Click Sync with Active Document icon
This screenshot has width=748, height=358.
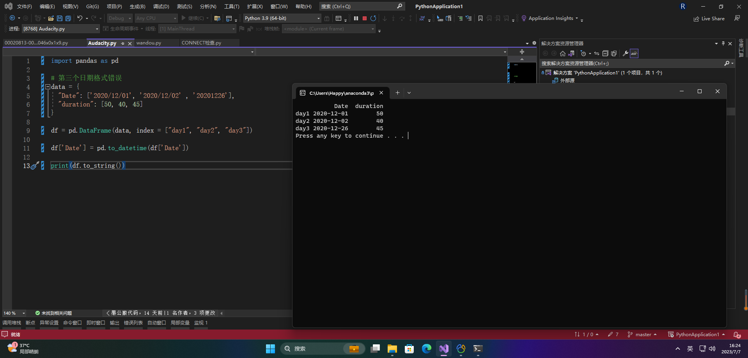tap(597, 53)
